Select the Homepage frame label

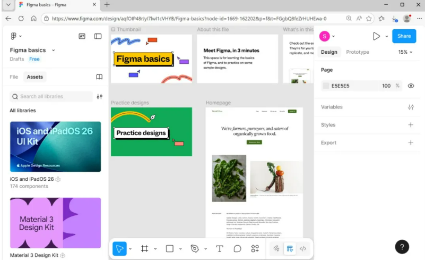pos(218,103)
